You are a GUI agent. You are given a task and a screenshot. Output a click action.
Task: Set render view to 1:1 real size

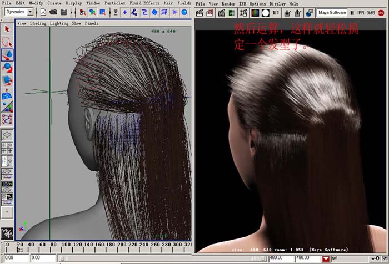point(276,13)
